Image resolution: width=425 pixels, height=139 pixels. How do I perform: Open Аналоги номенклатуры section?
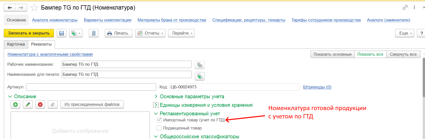pos(55,20)
